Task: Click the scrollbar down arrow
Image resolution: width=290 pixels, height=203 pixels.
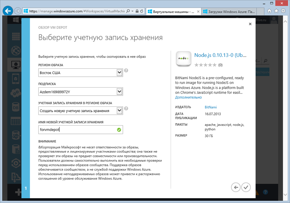Action: pyautogui.click(x=285, y=195)
